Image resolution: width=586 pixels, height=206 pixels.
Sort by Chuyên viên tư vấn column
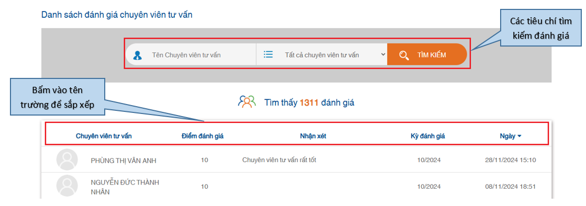coord(104,136)
